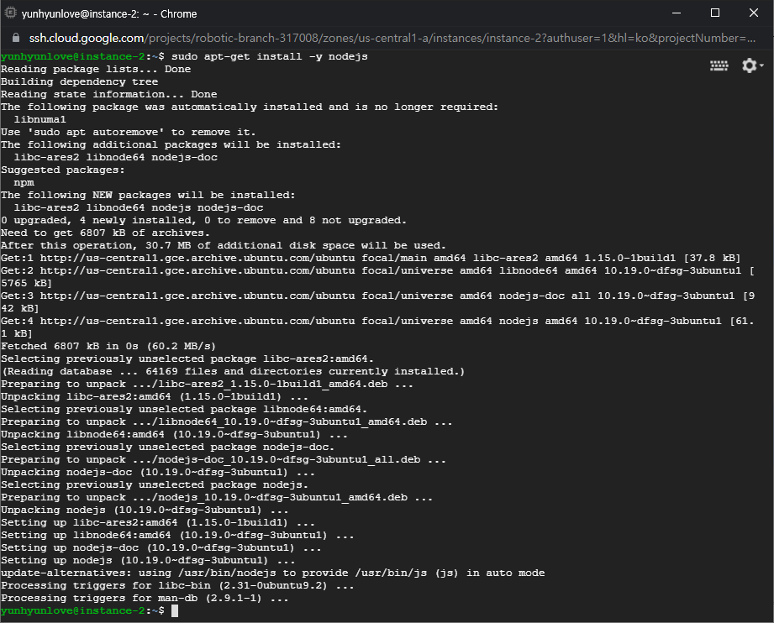Click 'Setting up nodejs-doc' line
This screenshot has width=774, height=623.
161,548
